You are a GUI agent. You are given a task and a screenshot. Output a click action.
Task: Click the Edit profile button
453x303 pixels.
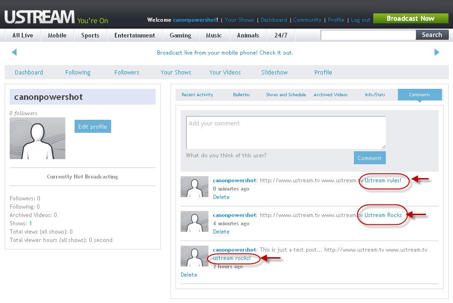pyautogui.click(x=93, y=127)
